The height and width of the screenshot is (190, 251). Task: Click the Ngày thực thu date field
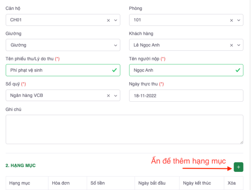[186, 95]
